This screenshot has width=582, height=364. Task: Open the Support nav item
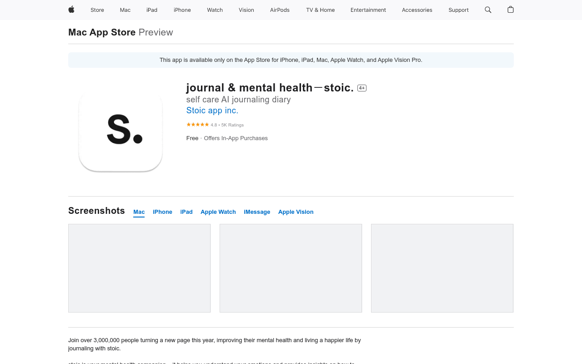point(458,10)
